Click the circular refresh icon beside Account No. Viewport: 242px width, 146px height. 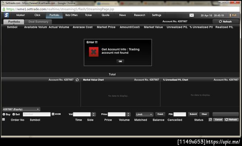coord(77,80)
